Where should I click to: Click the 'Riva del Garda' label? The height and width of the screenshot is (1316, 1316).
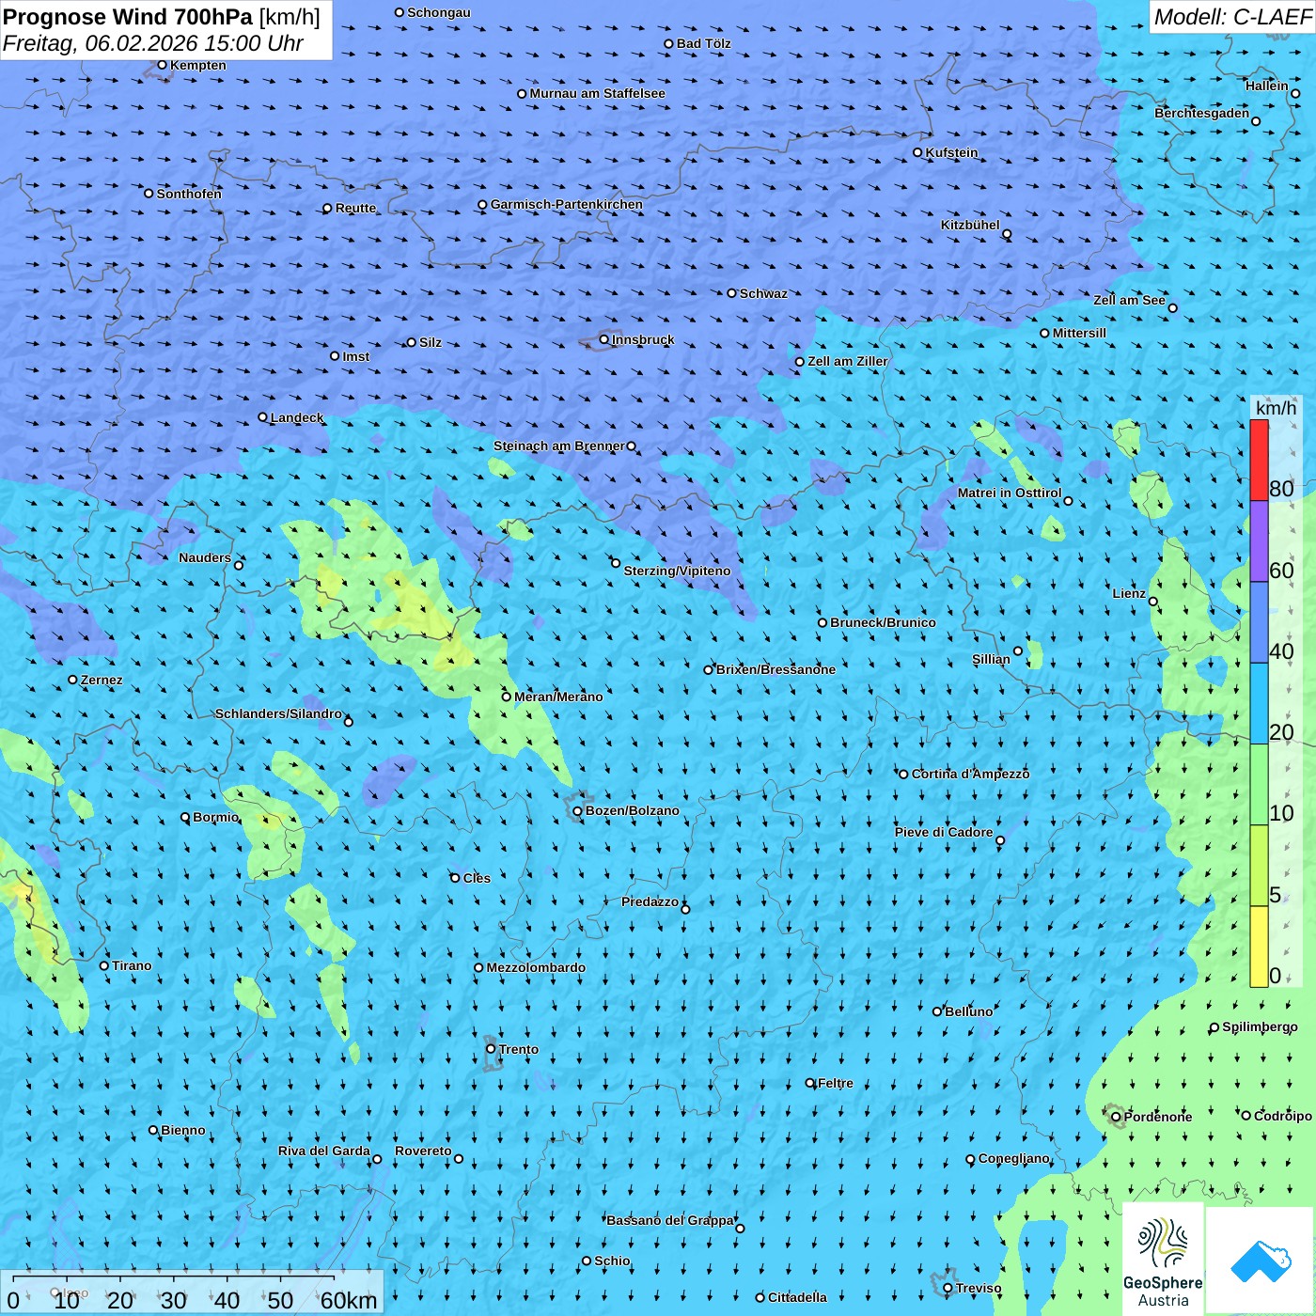(324, 1151)
